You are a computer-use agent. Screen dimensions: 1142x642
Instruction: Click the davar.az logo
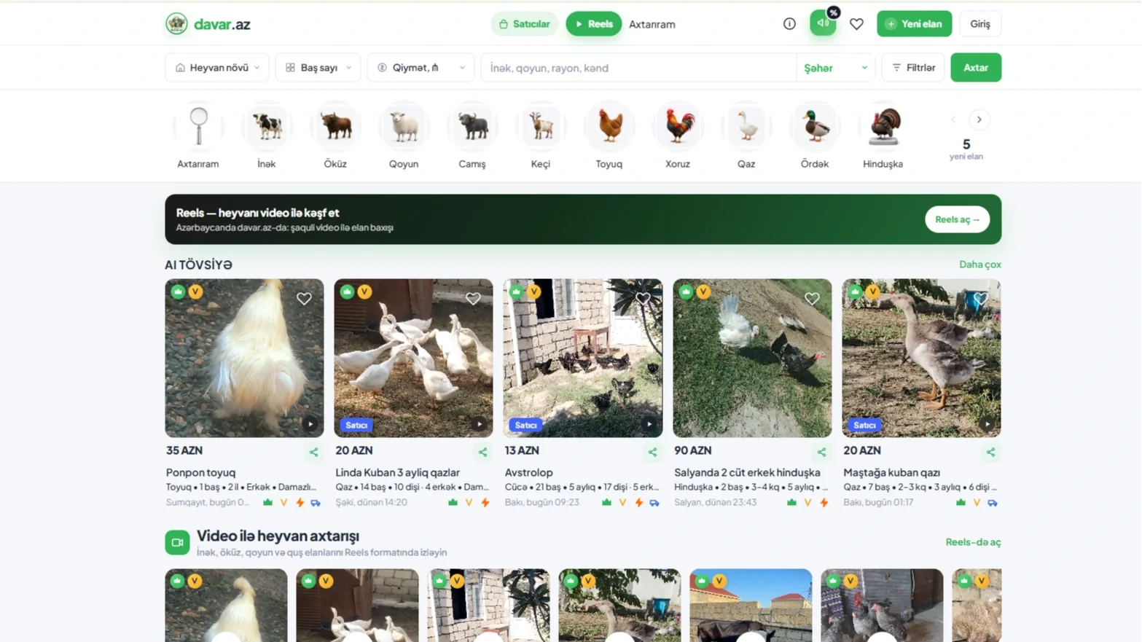pyautogui.click(x=208, y=24)
